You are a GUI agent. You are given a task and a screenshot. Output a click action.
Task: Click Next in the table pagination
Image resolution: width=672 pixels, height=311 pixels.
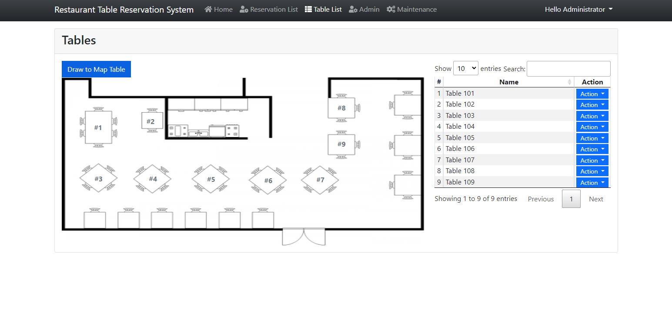(595, 199)
